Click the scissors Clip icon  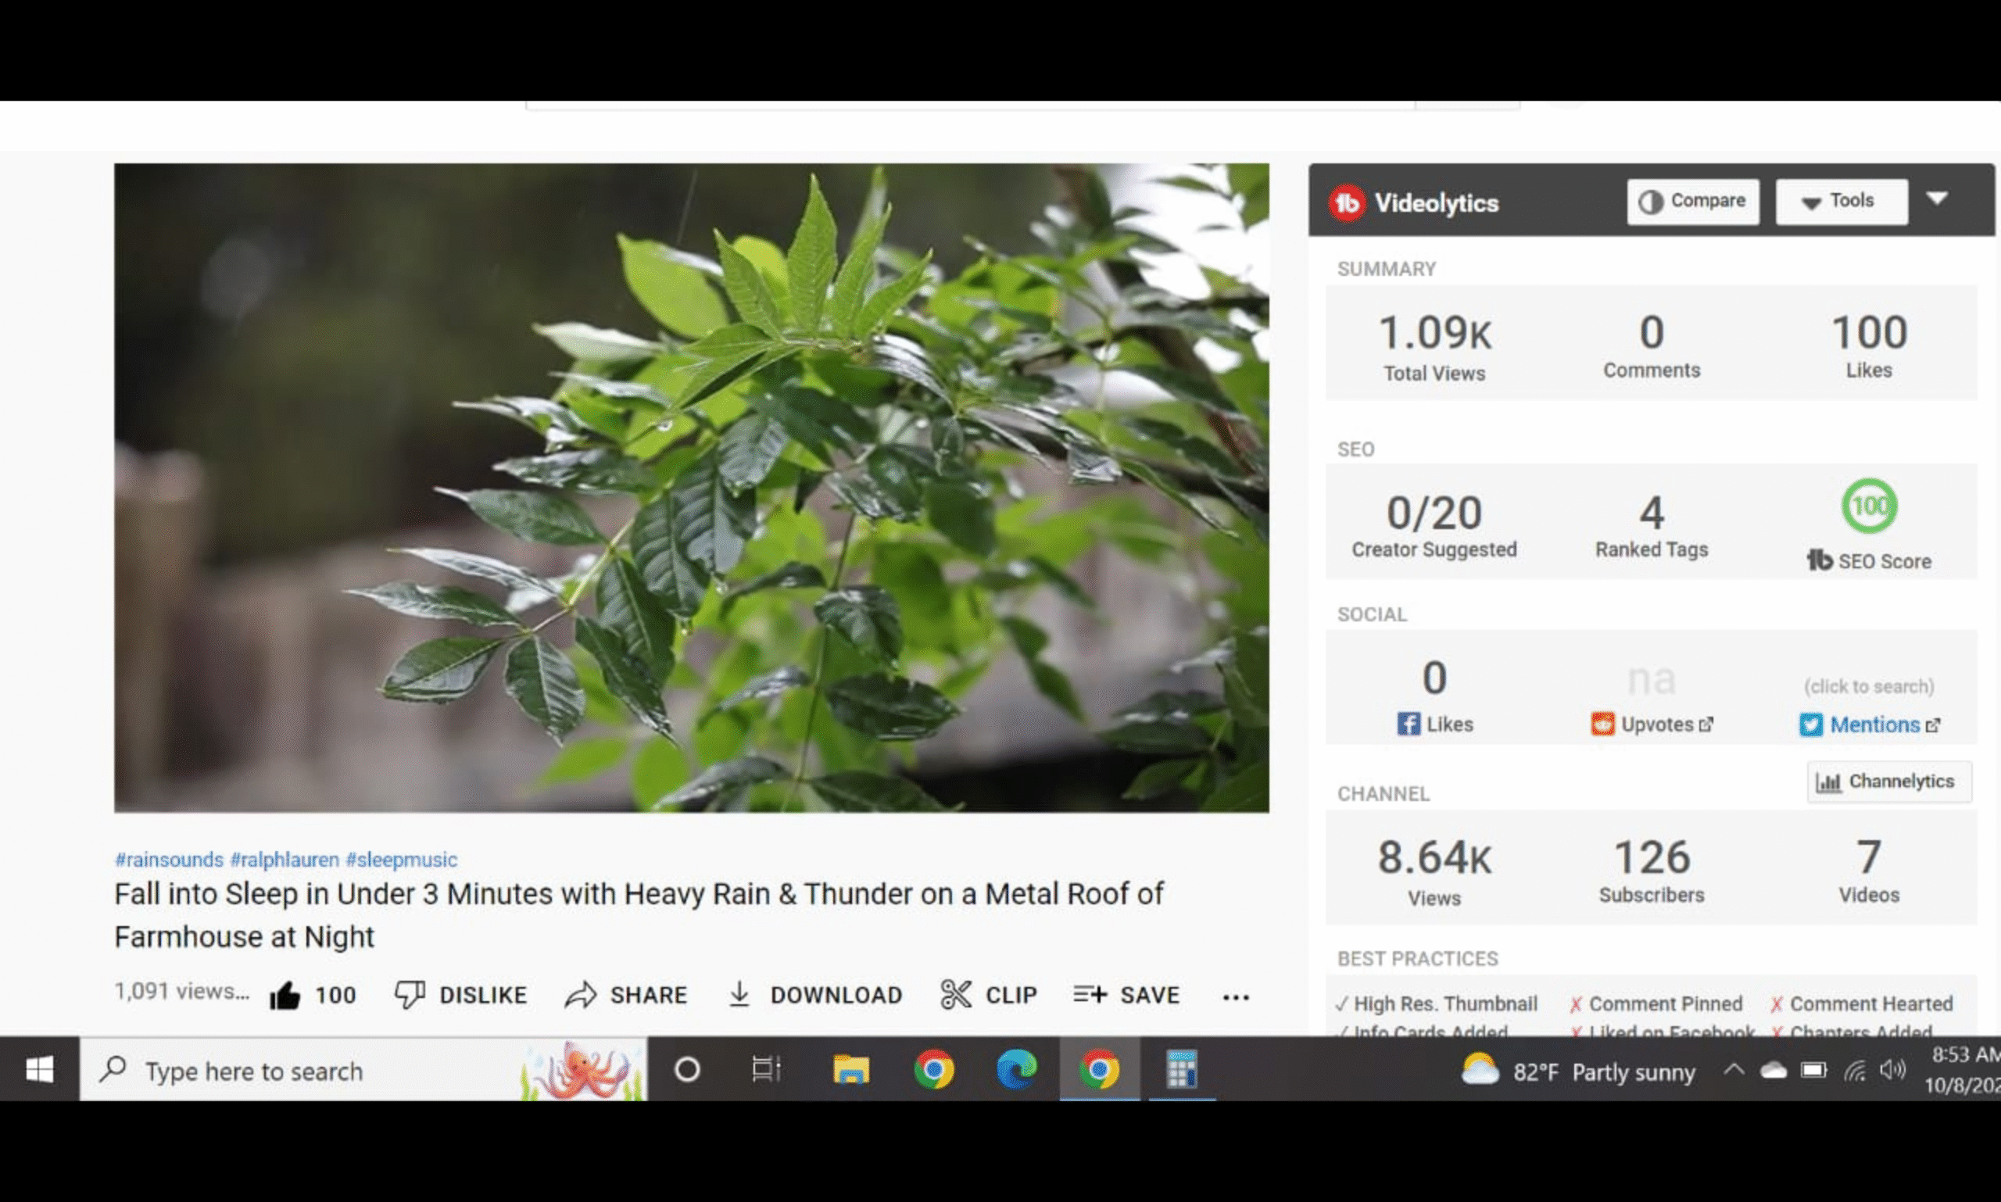pos(956,995)
